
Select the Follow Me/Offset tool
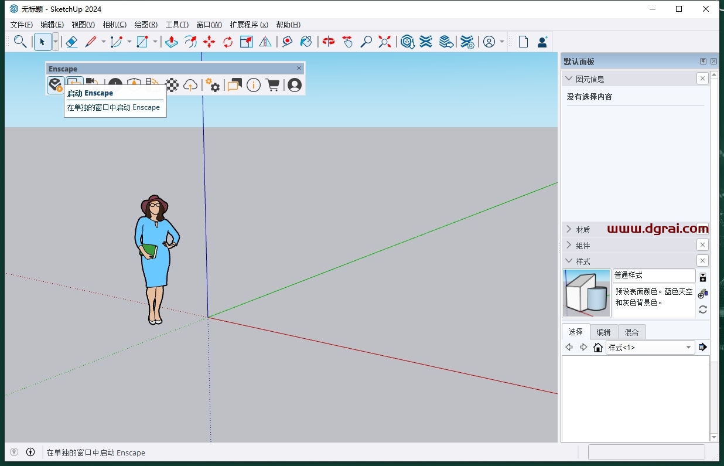[190, 42]
